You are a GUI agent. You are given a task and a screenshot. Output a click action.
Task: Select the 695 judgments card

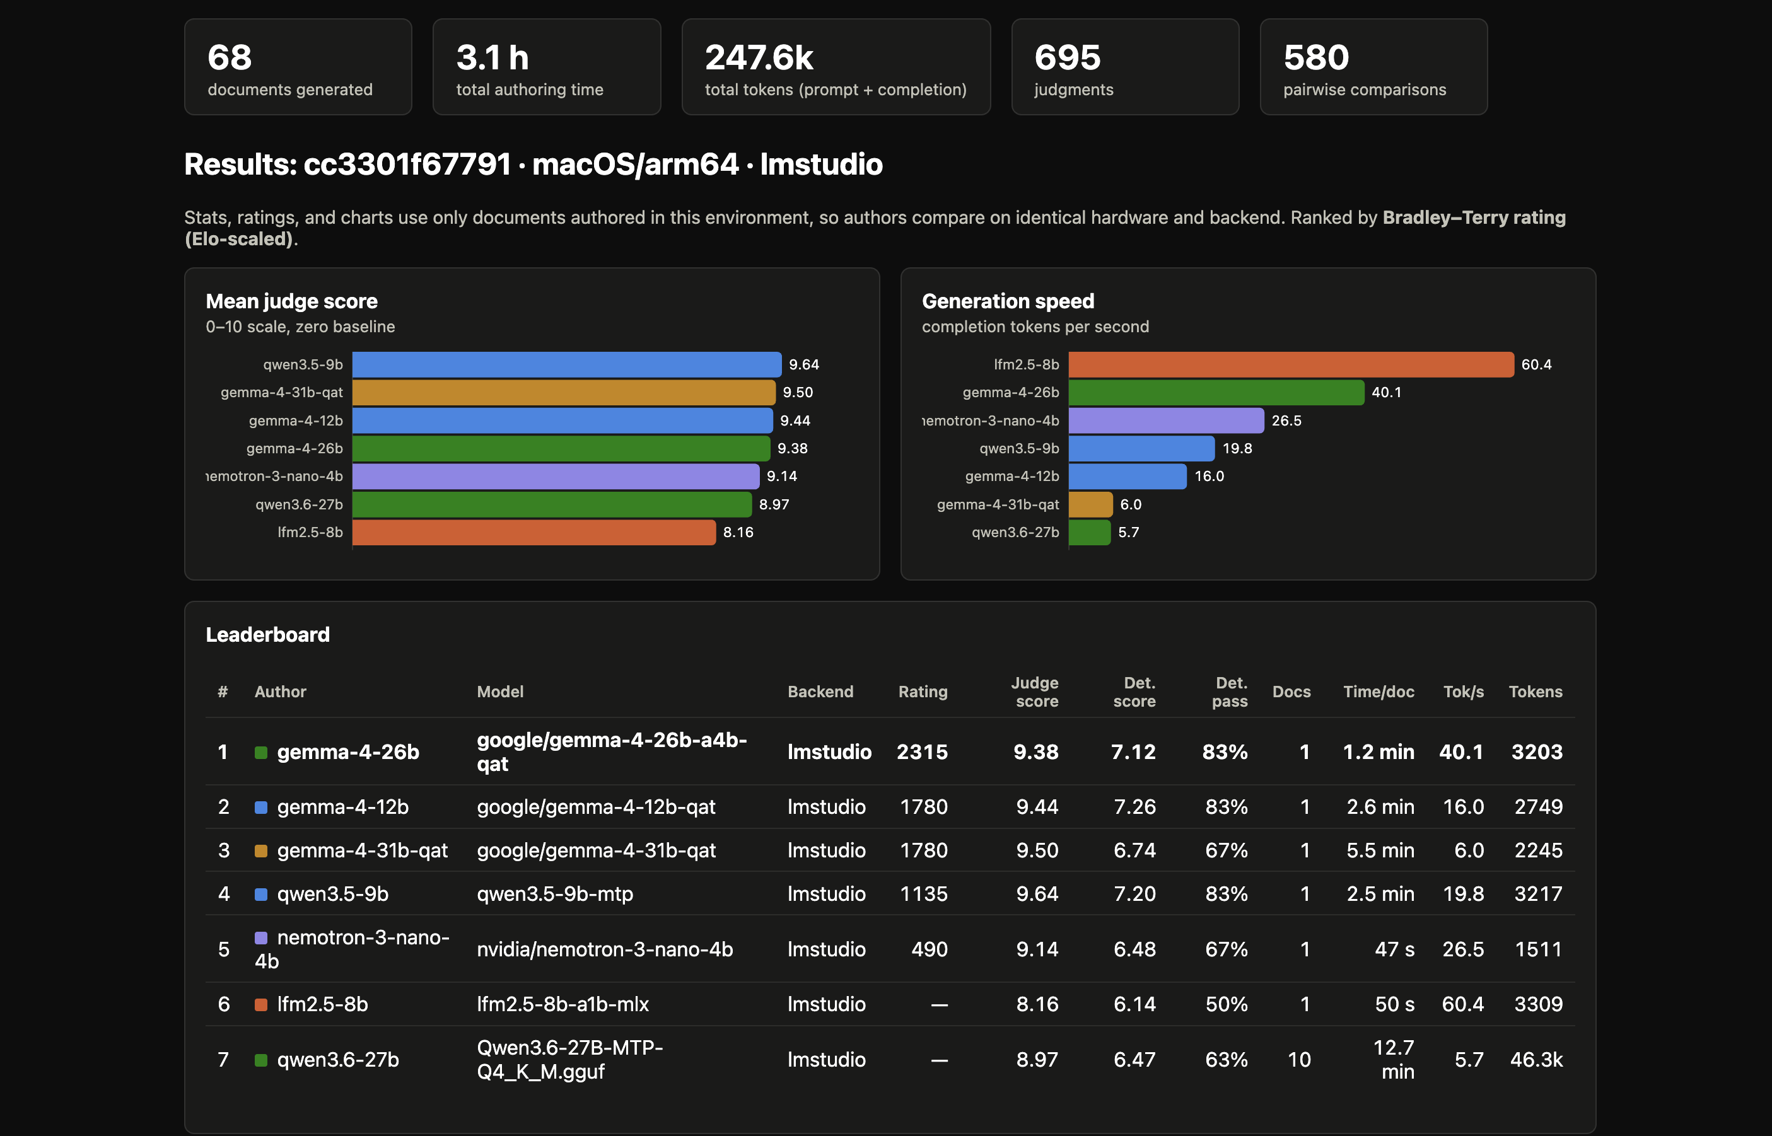(1125, 67)
